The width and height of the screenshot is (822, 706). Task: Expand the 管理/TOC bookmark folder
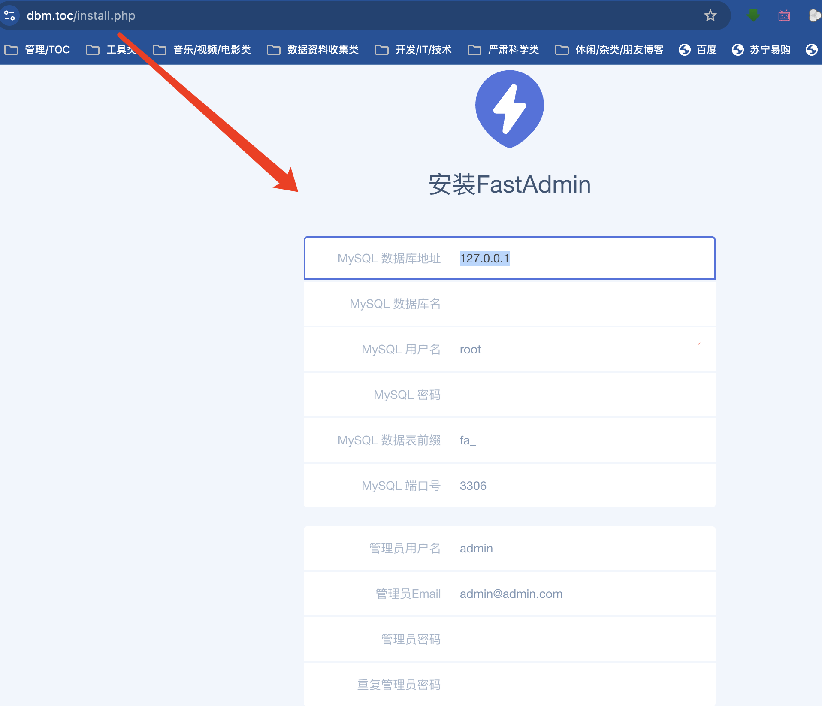click(37, 50)
